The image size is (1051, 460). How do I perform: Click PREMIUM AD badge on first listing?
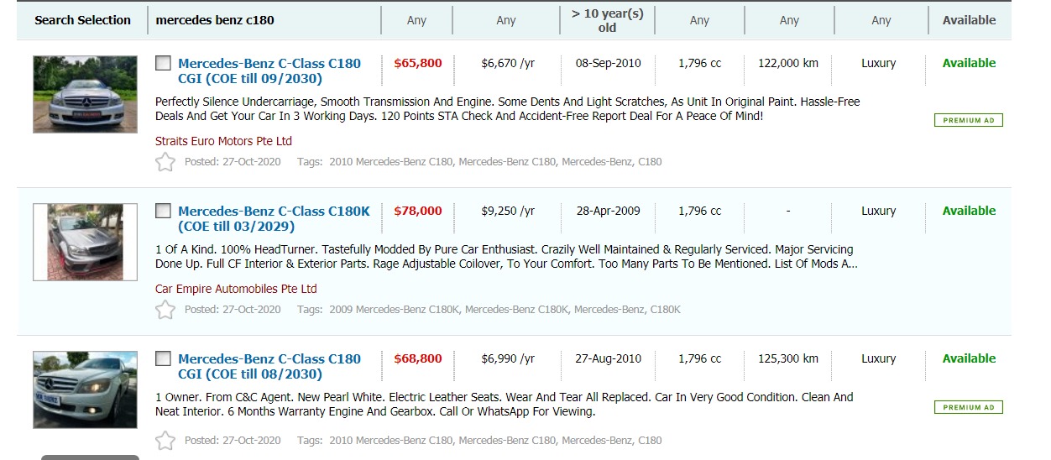968,120
